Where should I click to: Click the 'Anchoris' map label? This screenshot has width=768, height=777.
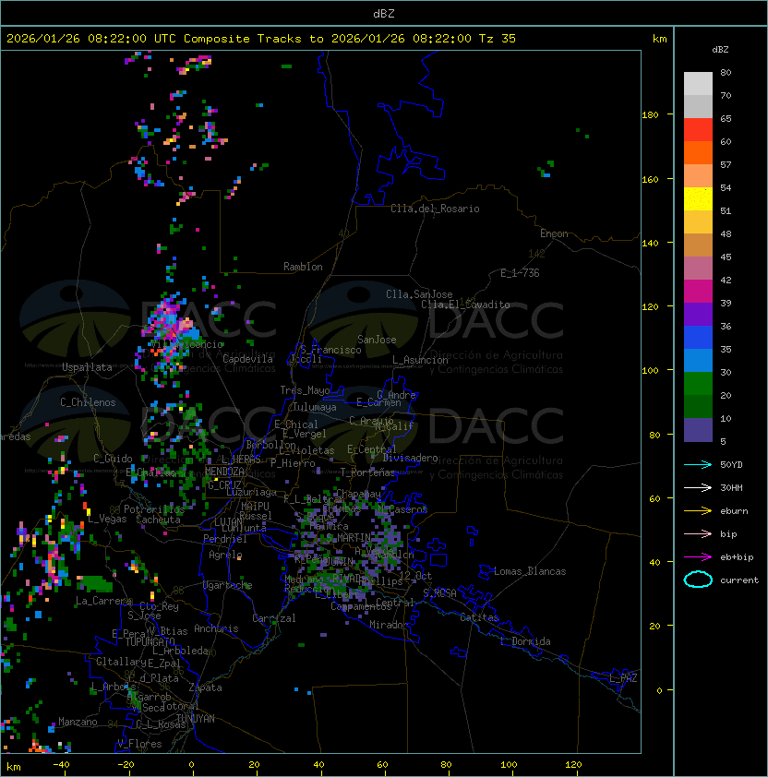tap(216, 628)
